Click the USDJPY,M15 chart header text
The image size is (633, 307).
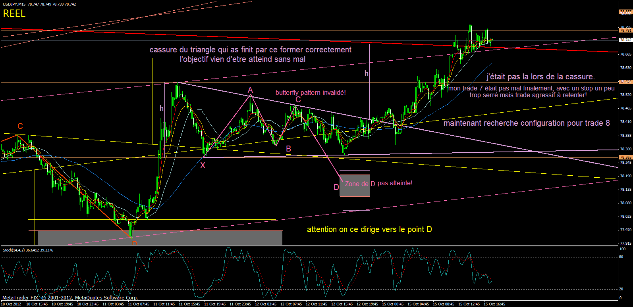tap(39, 4)
